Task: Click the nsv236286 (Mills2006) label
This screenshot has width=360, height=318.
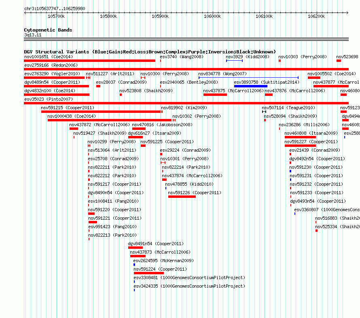Action: click(304, 125)
